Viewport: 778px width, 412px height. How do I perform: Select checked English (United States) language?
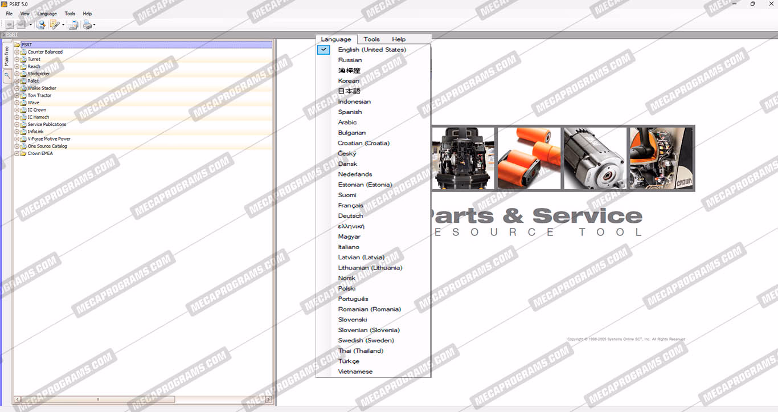[371, 50]
